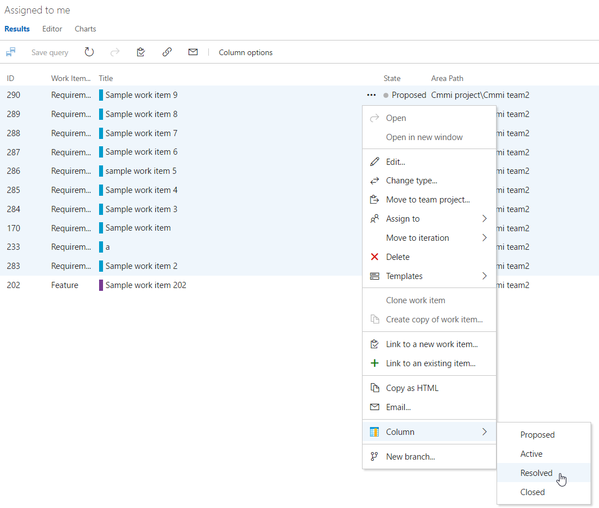Image resolution: width=599 pixels, height=508 pixels.
Task: Switch to the Charts tab
Action: 85,29
